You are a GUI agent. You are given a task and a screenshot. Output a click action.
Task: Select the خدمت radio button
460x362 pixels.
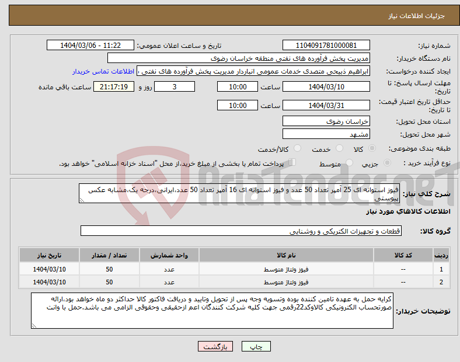[339, 148]
